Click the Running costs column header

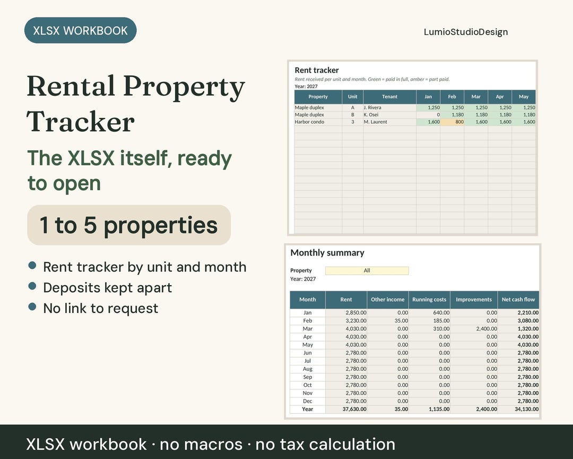coord(429,300)
